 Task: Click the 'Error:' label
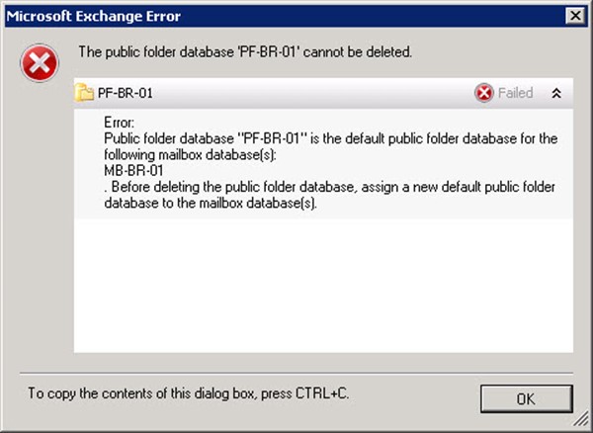[x=119, y=122]
